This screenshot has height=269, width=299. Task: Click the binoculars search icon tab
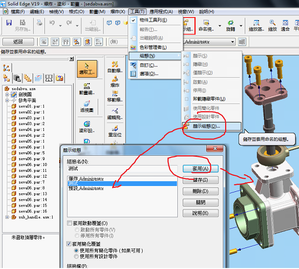[x=49, y=78]
